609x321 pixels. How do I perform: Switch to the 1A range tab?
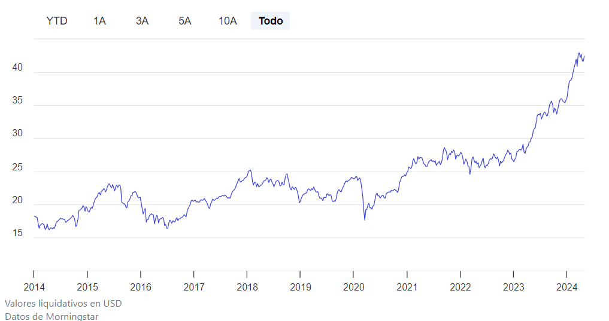click(99, 21)
